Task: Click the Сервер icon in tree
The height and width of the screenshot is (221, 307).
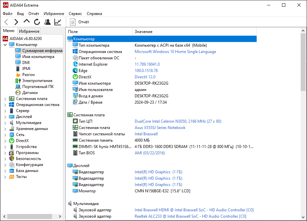Action: coord(12,111)
